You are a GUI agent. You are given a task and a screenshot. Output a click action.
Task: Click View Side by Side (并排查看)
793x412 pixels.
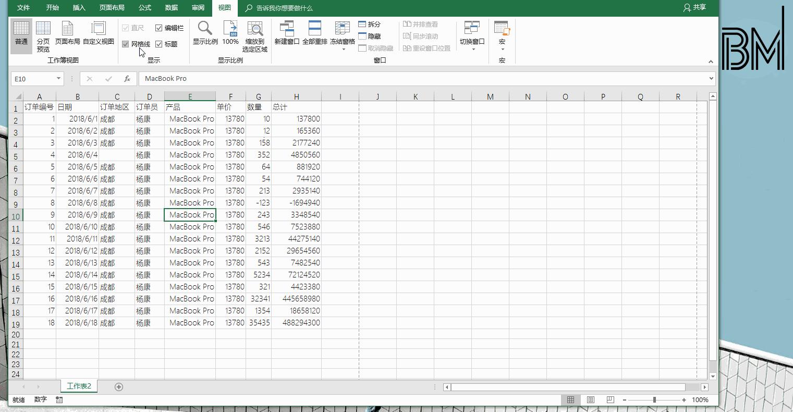pyautogui.click(x=420, y=24)
